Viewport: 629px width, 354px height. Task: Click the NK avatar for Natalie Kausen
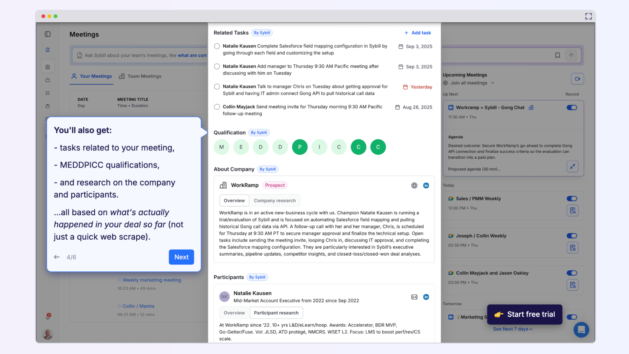click(224, 297)
